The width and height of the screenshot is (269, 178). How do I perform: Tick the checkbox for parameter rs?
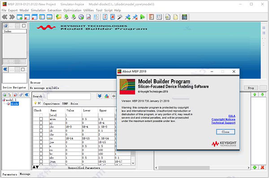pos(41,150)
